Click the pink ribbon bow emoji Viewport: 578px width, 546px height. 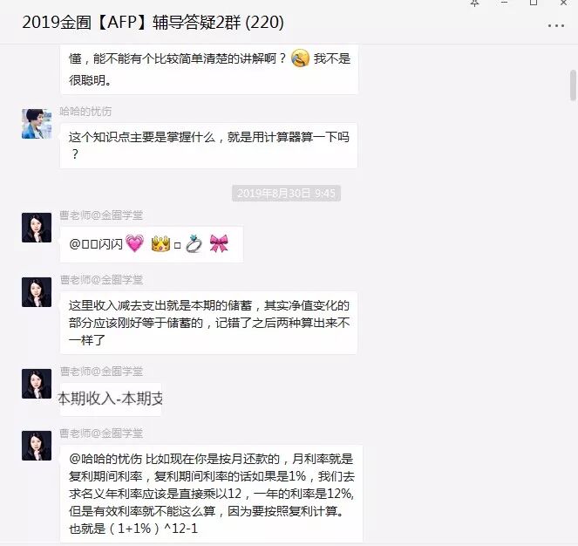[x=219, y=243]
